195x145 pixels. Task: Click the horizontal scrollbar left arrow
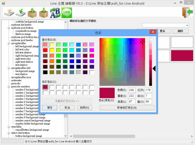click(x=71, y=136)
